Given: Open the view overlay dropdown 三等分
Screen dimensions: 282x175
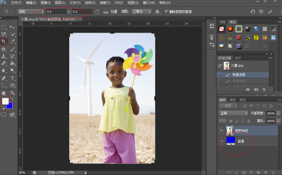Looking at the screenshot, I should 141,12.
